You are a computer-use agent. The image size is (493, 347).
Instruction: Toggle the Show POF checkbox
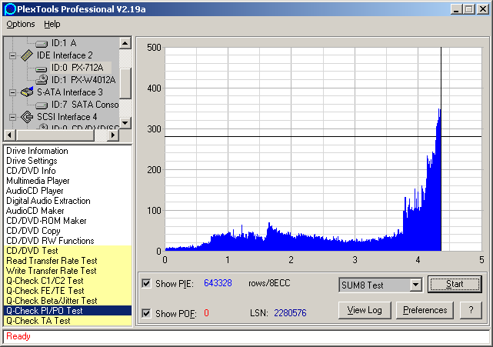tap(146, 313)
